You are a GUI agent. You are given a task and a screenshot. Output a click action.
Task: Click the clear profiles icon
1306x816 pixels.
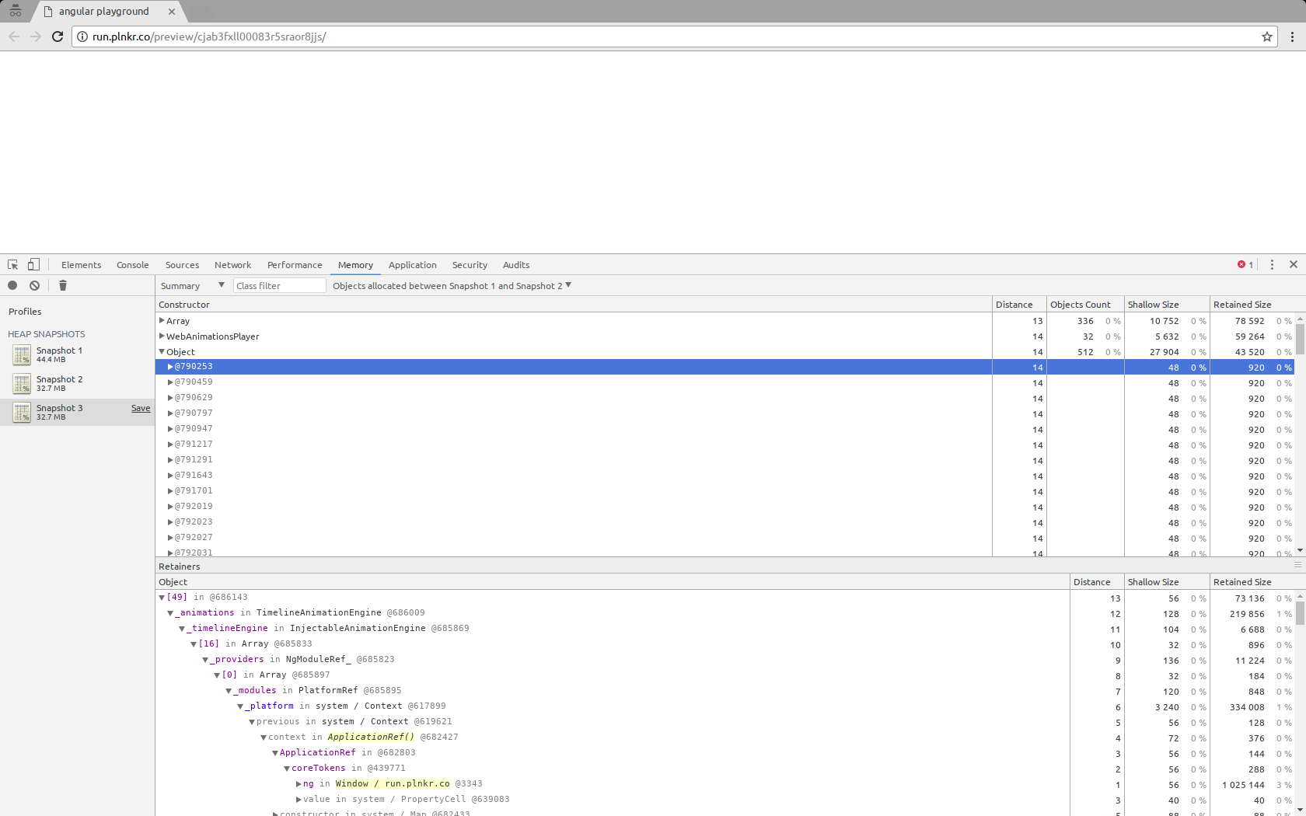point(34,285)
